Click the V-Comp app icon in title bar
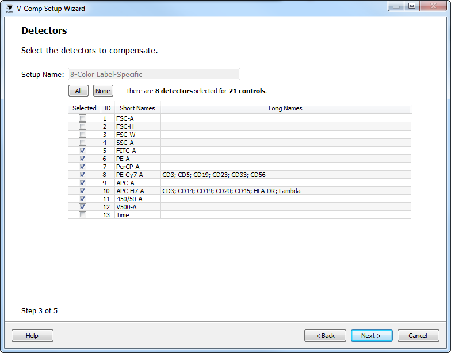451x353 pixels. point(9,9)
